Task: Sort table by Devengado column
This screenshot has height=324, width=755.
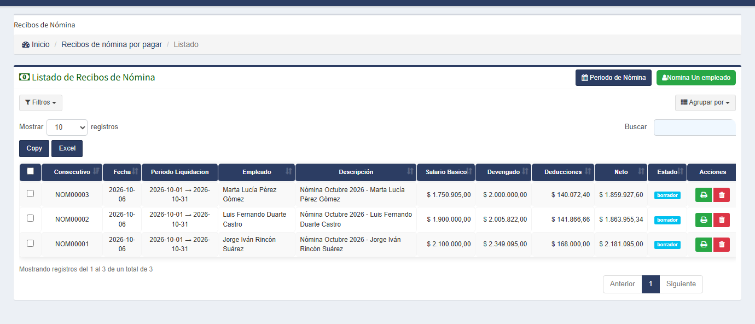Action: pos(503,172)
